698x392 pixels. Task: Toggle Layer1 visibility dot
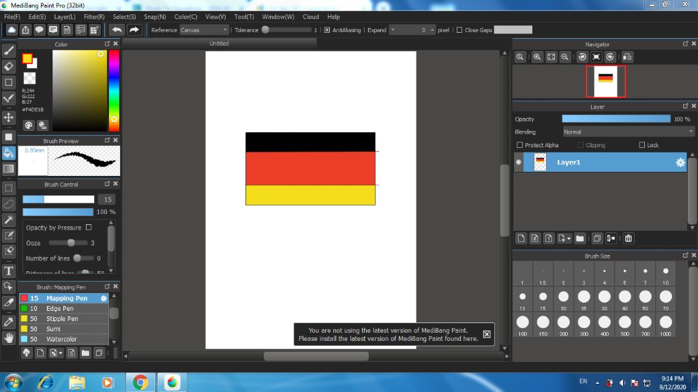[x=519, y=162]
